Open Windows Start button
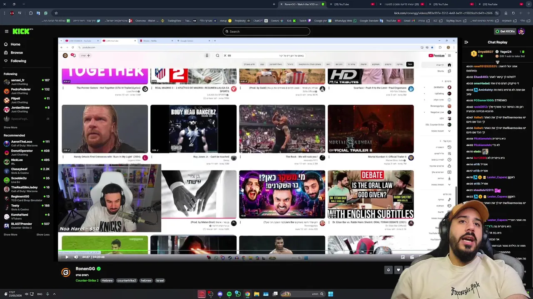Screen dimensions: 533x299 point(331,294)
